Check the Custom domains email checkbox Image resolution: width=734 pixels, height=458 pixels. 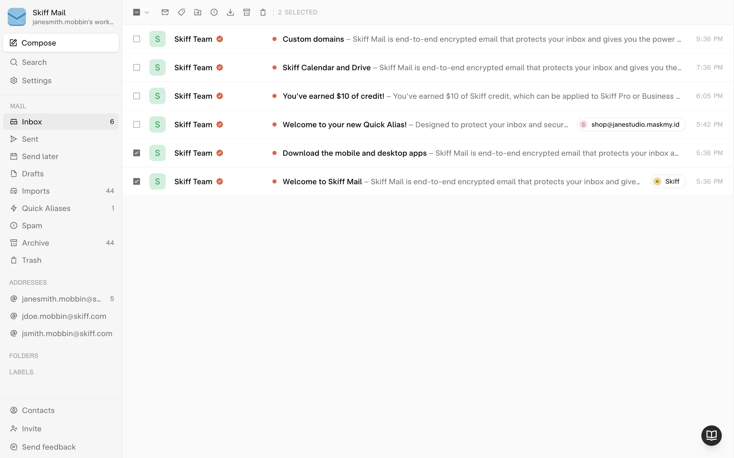136,39
